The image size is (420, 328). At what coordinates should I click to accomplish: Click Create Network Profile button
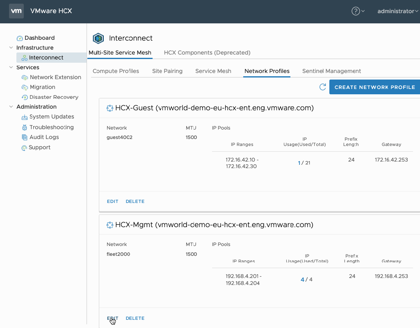(374, 87)
